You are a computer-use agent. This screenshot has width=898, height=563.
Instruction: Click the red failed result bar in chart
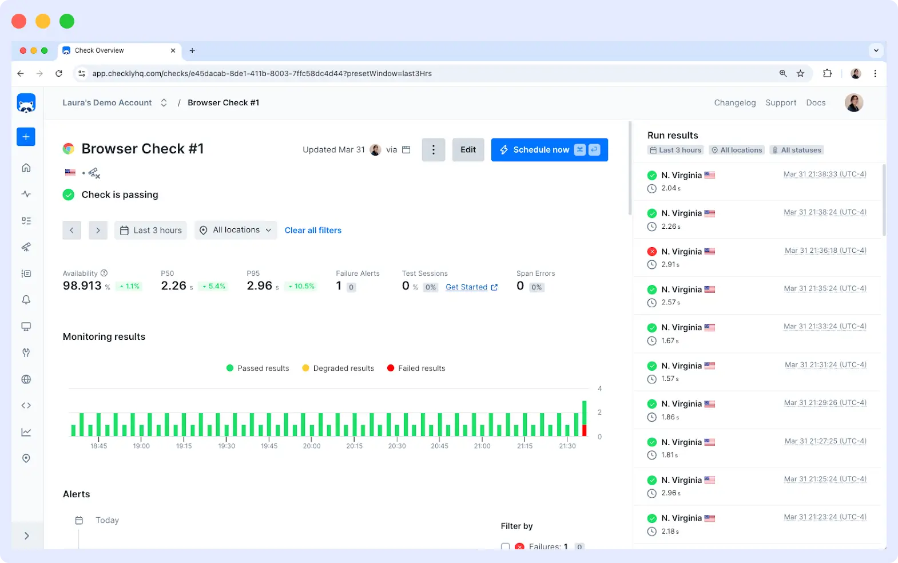click(584, 430)
